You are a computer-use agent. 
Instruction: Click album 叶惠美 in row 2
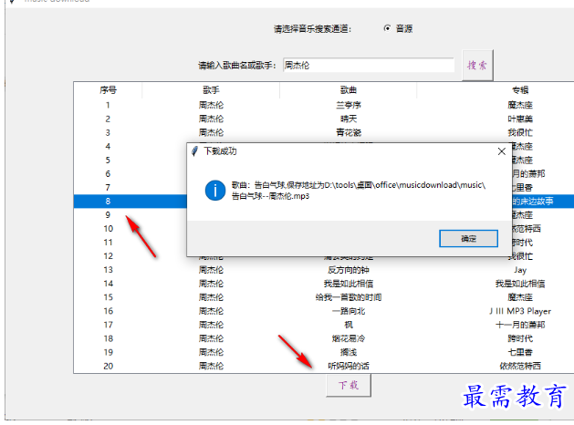[x=520, y=119]
